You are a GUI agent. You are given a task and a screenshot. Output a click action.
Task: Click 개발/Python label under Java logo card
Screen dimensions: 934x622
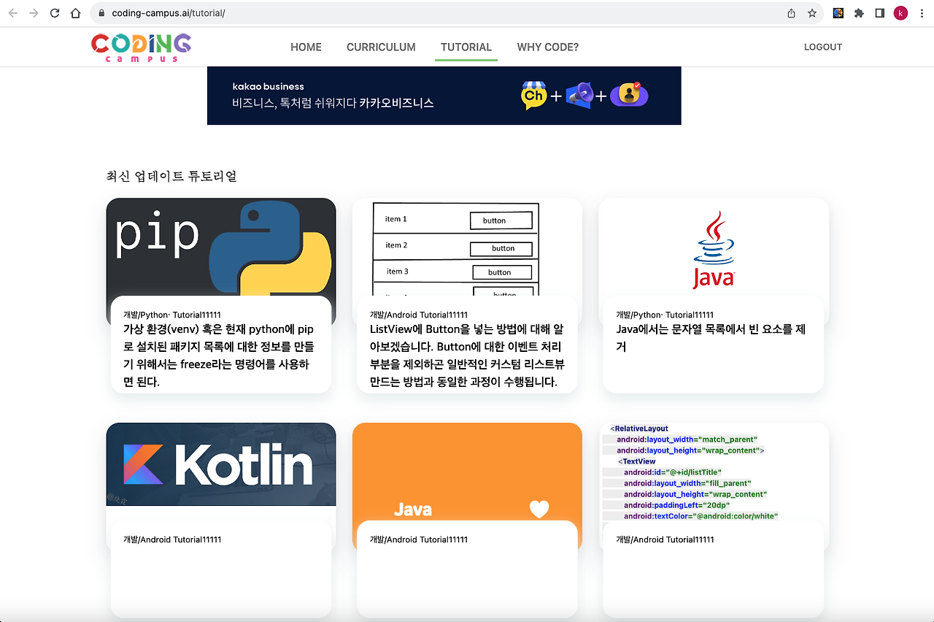665,315
